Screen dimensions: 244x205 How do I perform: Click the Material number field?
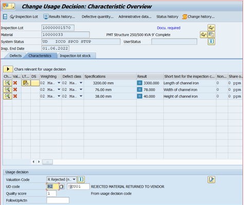pyautogui.click(x=66, y=34)
